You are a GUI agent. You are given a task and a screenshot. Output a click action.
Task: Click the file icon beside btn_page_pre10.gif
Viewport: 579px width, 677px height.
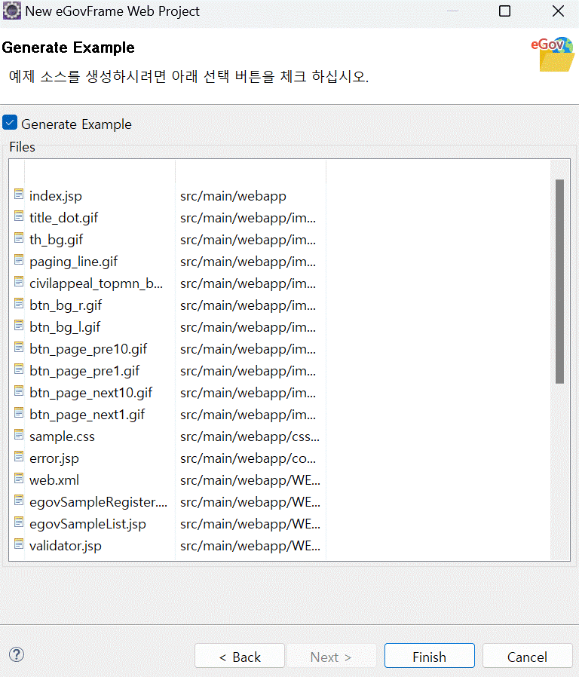(x=19, y=347)
